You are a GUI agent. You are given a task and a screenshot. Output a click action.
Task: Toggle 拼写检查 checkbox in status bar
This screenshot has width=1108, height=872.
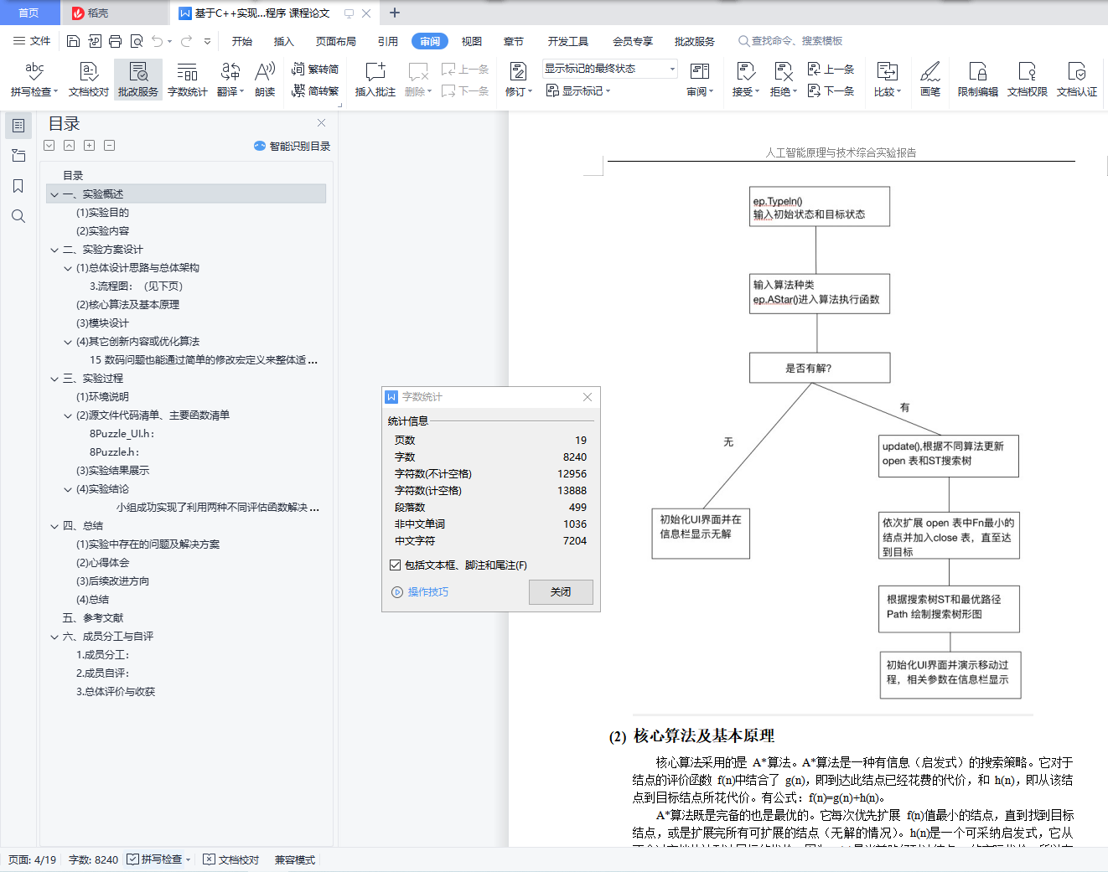pyautogui.click(x=132, y=859)
